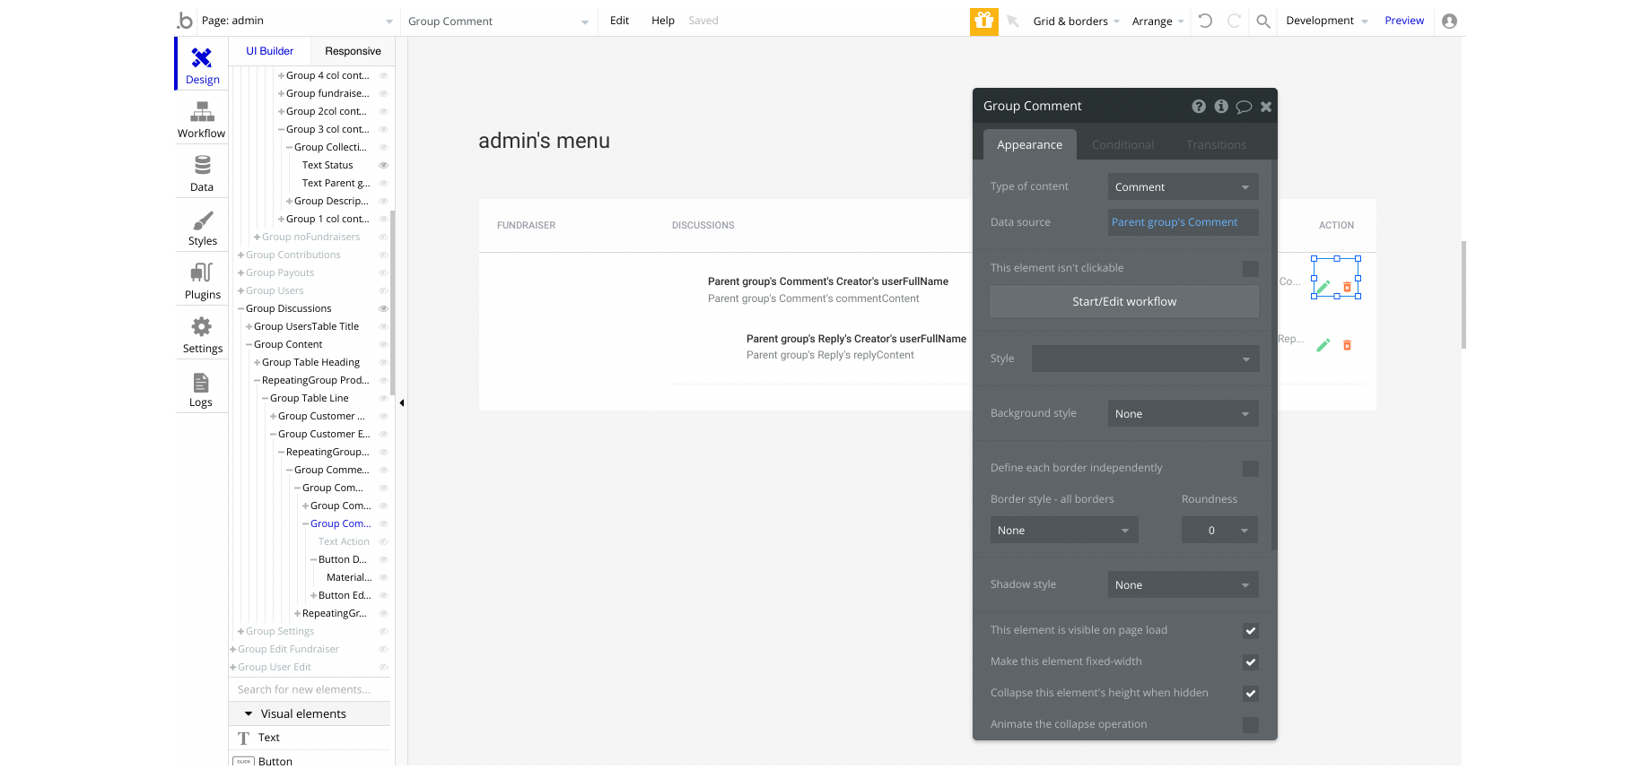The width and height of the screenshot is (1642, 769).
Task: Switch to the UI Builder tab
Action: [x=270, y=51]
